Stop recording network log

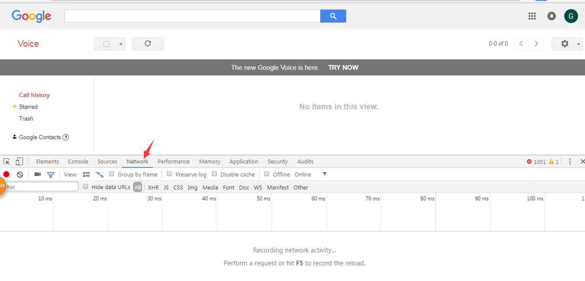click(x=6, y=174)
